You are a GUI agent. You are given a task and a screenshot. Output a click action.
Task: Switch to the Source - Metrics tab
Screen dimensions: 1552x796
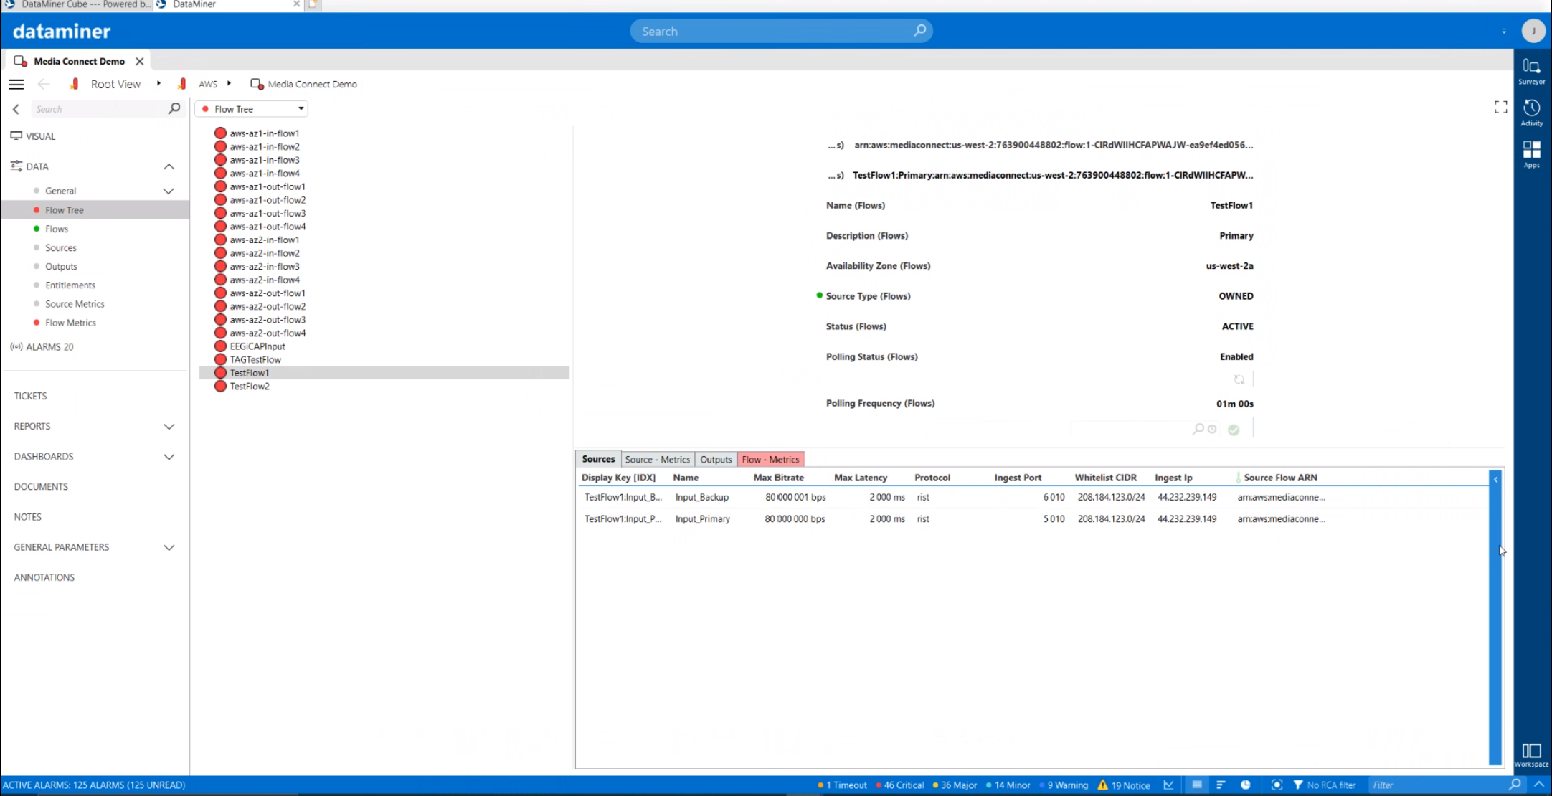[657, 460]
